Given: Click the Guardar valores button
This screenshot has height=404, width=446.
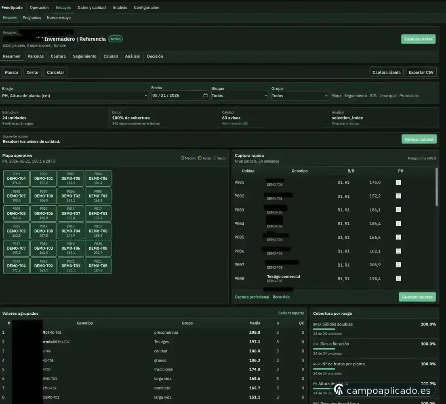Looking at the screenshot, I should (417, 297).
